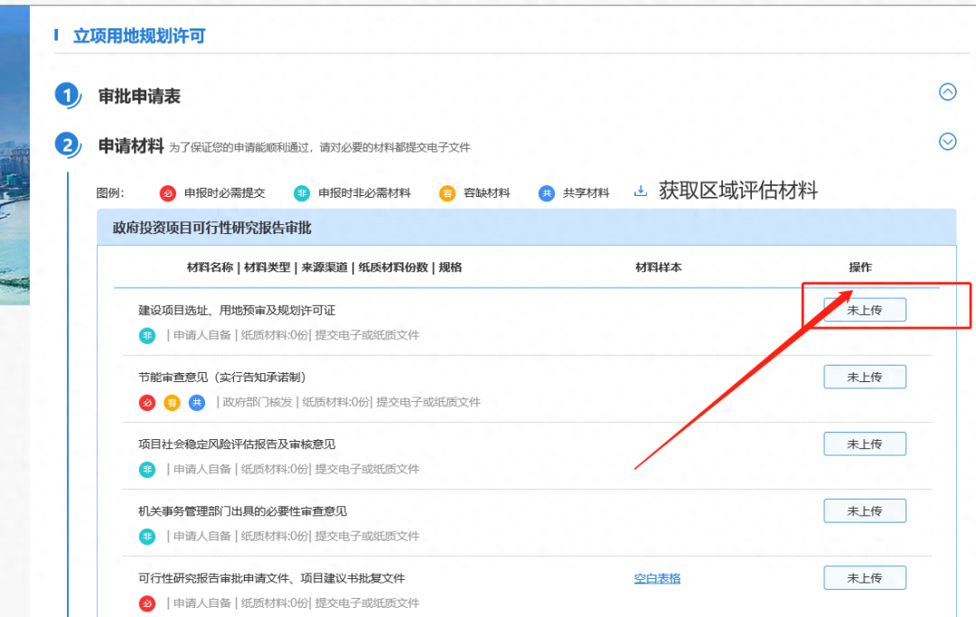The image size is (976, 617).
Task: Click the download icon beside 获取区域评估材料
Action: (641, 192)
